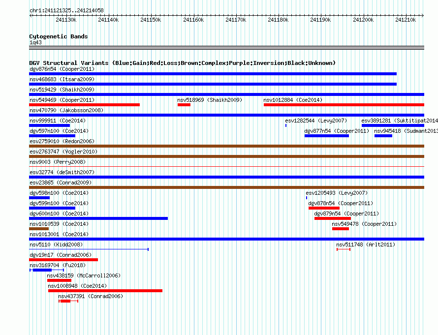Select the nsv468683 (Itsara2009) variant bar

click(x=213, y=84)
